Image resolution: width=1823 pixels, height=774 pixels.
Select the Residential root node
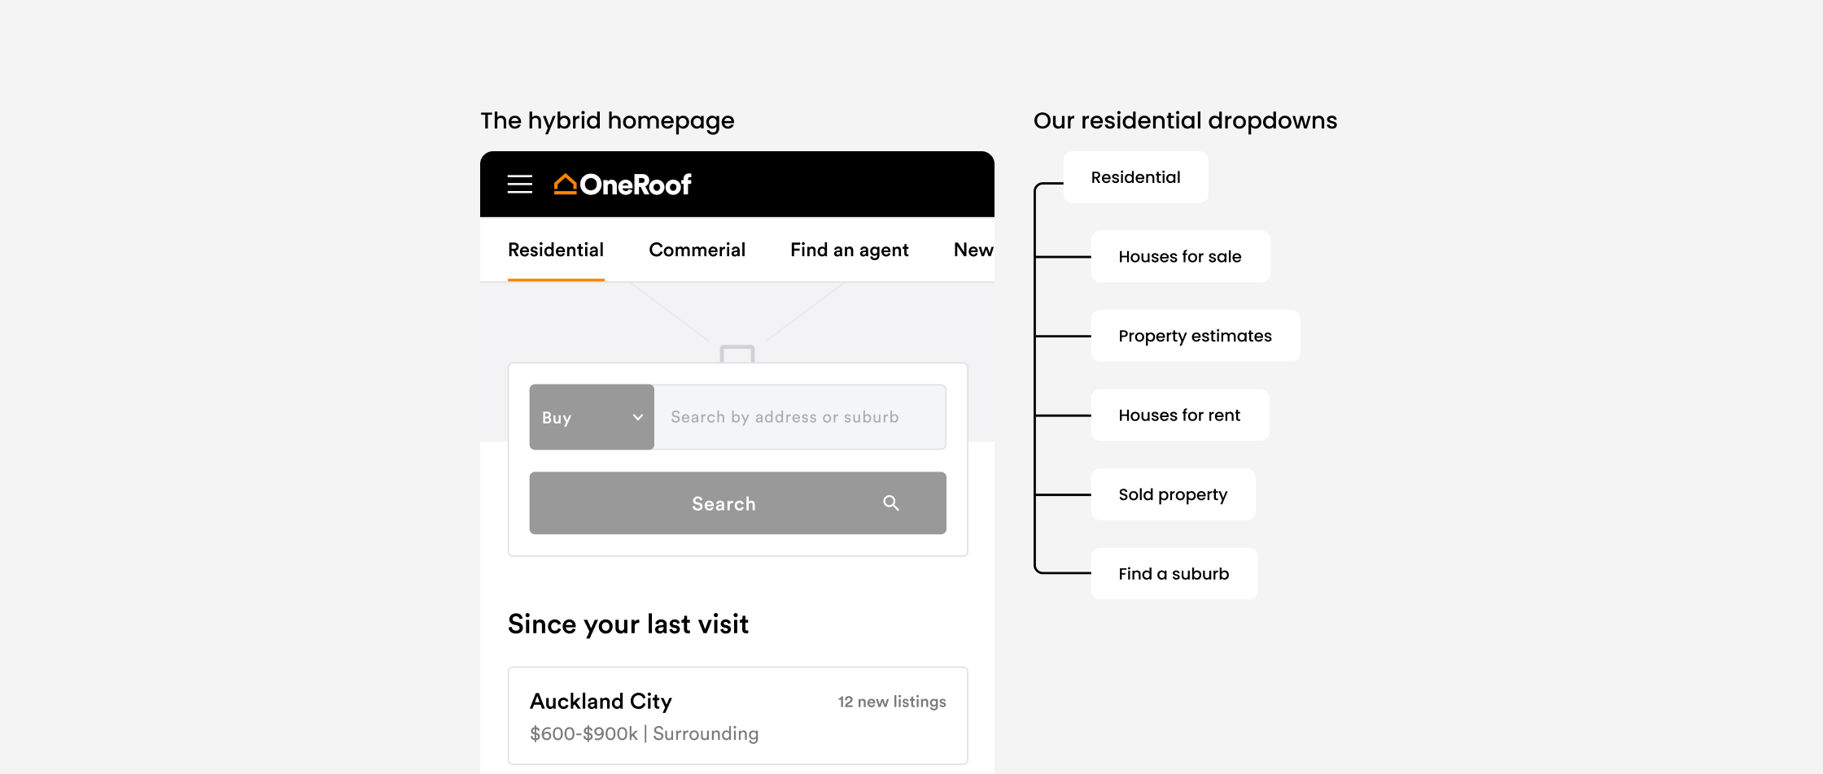(1135, 177)
